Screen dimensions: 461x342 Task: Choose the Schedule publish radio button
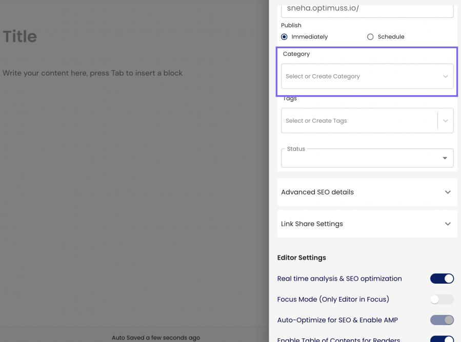point(370,37)
